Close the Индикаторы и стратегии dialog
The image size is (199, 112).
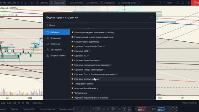[151, 17]
